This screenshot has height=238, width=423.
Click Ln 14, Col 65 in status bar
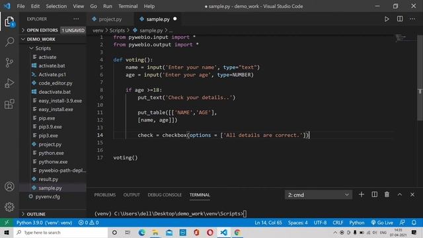pyautogui.click(x=268, y=223)
